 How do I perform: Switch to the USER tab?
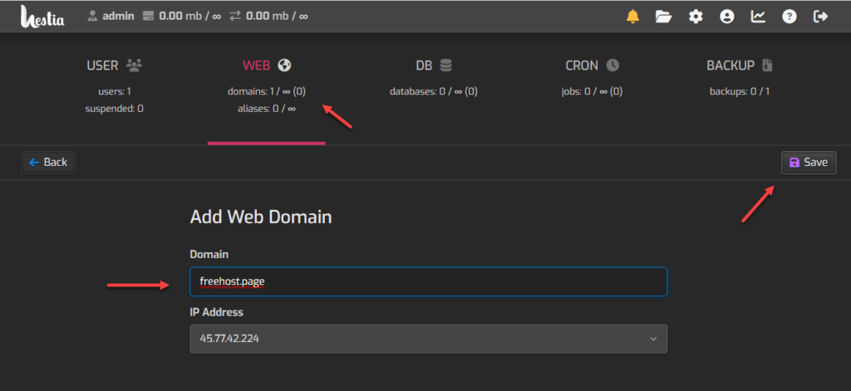(x=114, y=66)
